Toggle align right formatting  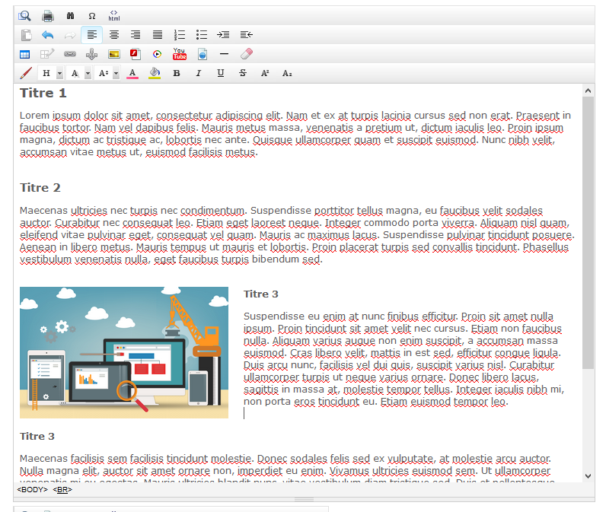point(136,35)
